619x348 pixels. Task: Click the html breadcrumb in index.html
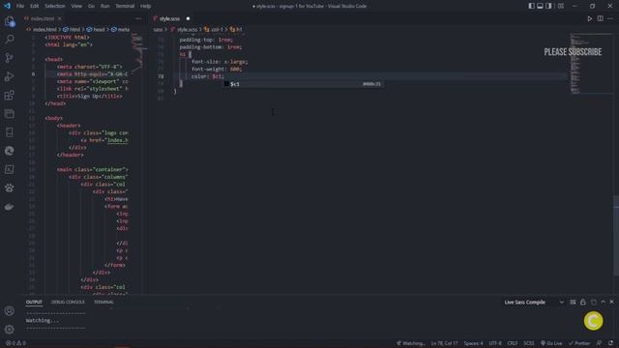[x=72, y=30]
